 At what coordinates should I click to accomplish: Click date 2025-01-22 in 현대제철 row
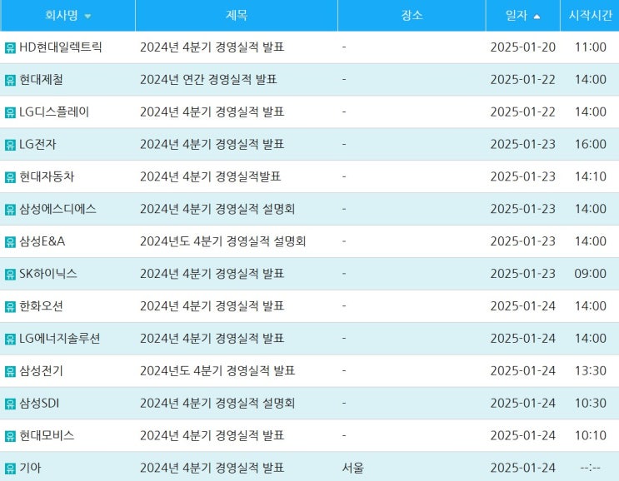pyautogui.click(x=522, y=79)
